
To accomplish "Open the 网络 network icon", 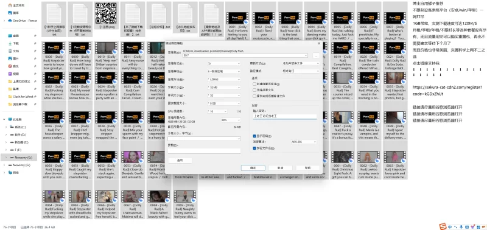I will coord(10,173).
